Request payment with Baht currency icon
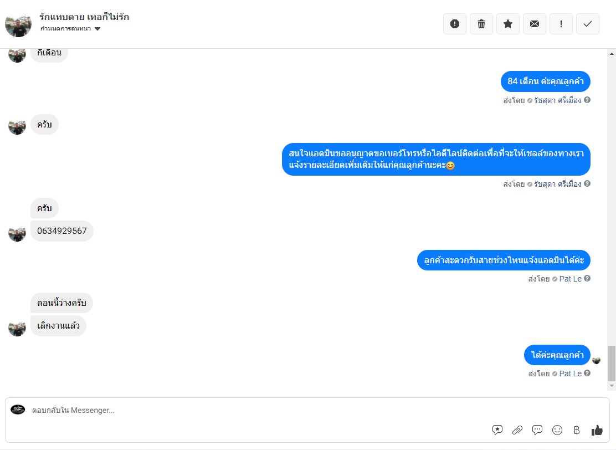Viewport: 616px width, 450px height. click(x=577, y=430)
